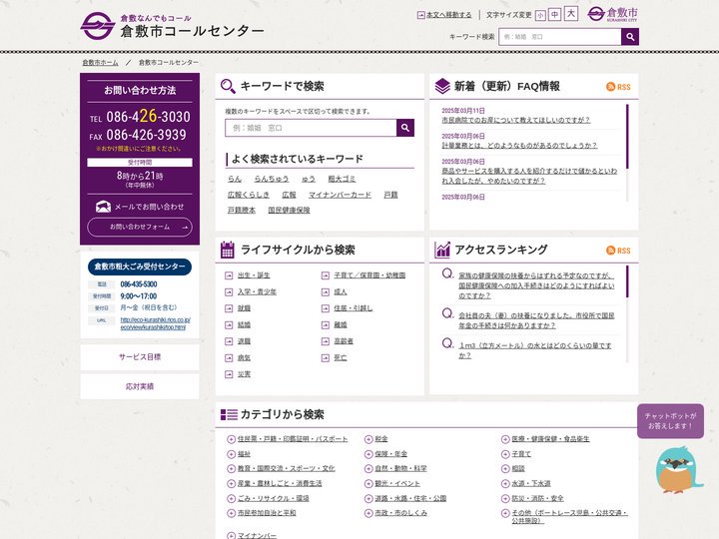The height and width of the screenshot is (539, 719).
Task: Click in the header keyword search field
Action: [x=560, y=37]
